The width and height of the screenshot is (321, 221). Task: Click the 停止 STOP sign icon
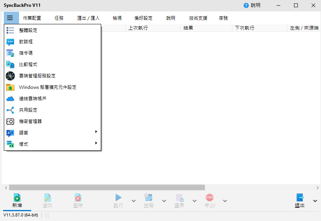pyautogui.click(x=210, y=197)
